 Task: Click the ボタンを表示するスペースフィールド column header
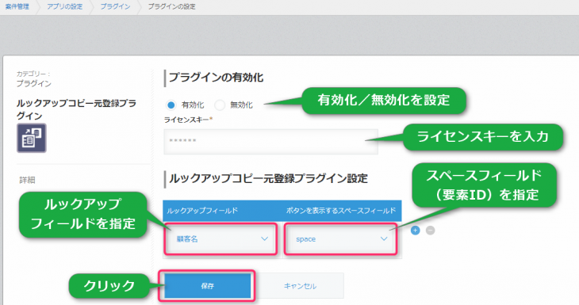(x=341, y=211)
